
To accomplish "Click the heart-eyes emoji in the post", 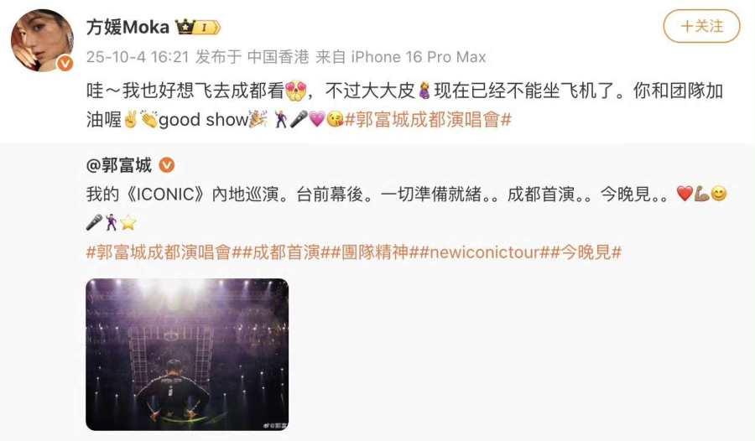I will pyautogui.click(x=296, y=91).
